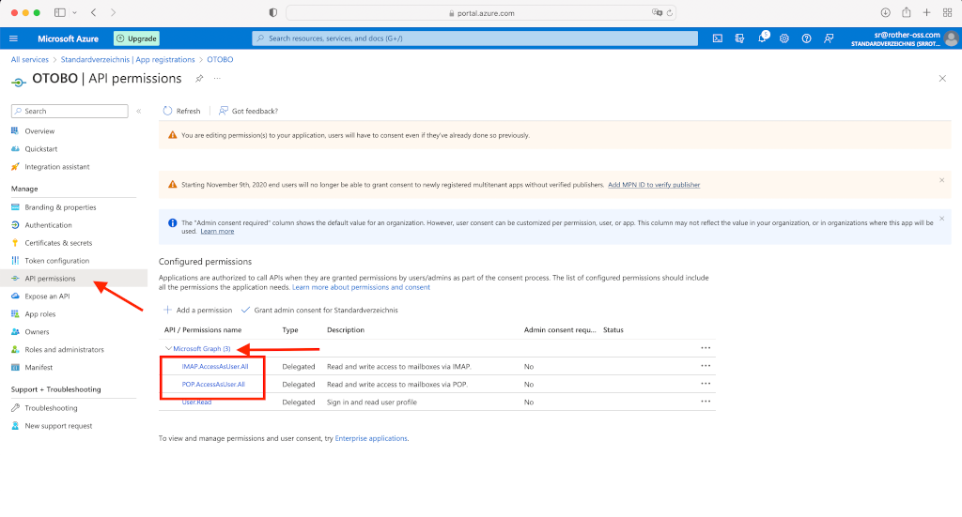
Task: Open Owners menu item
Action: (37, 331)
